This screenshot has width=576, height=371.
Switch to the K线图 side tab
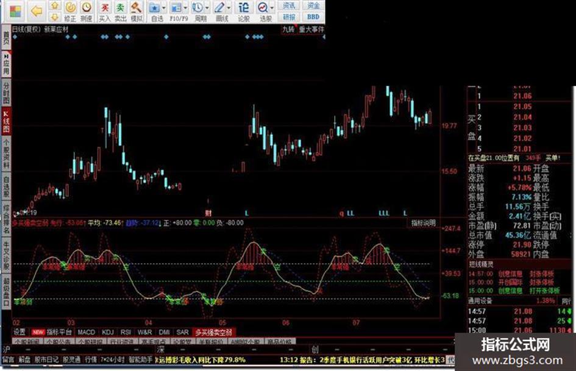(6, 121)
